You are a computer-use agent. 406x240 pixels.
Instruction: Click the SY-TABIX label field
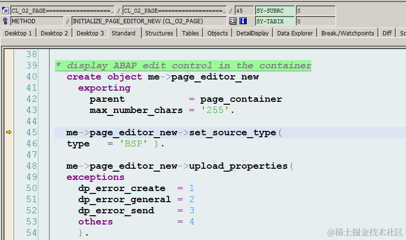275,21
